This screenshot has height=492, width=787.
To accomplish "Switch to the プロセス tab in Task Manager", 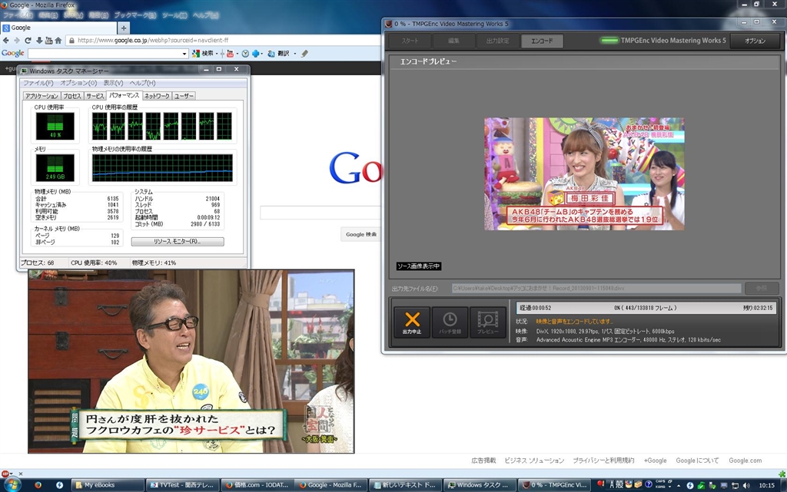I will point(71,96).
